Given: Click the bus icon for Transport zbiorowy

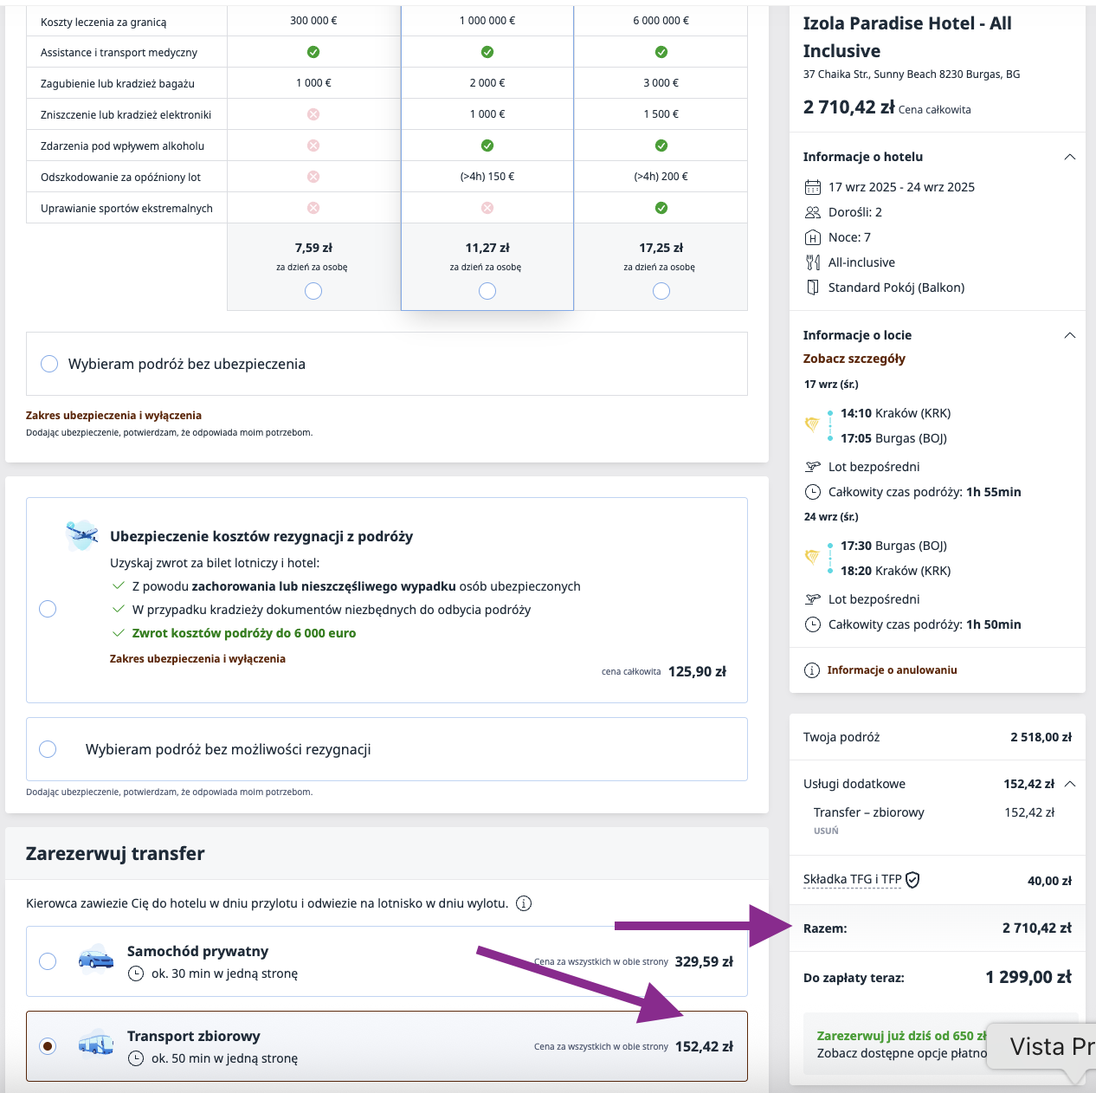Looking at the screenshot, I should 96,1044.
